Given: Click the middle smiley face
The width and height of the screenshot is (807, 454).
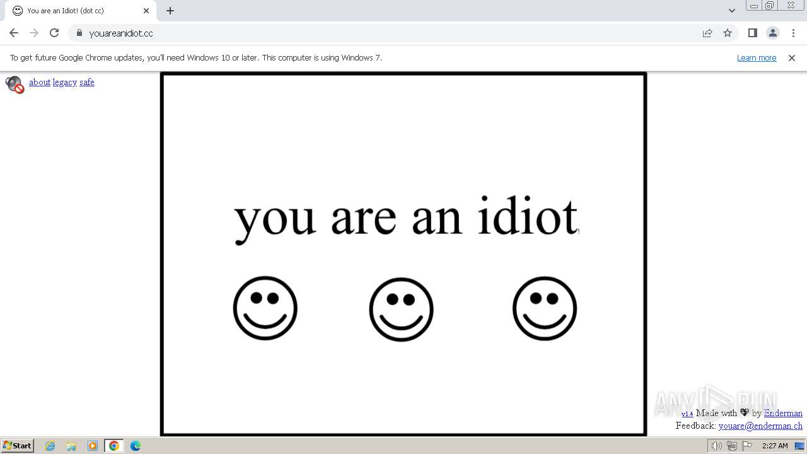Looking at the screenshot, I should point(402,310).
